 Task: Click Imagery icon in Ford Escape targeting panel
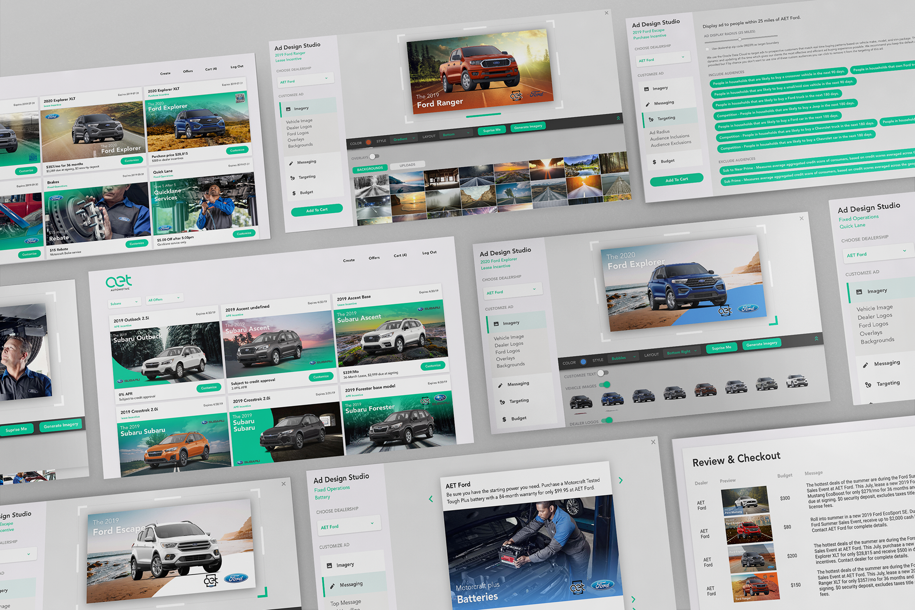tap(647, 89)
